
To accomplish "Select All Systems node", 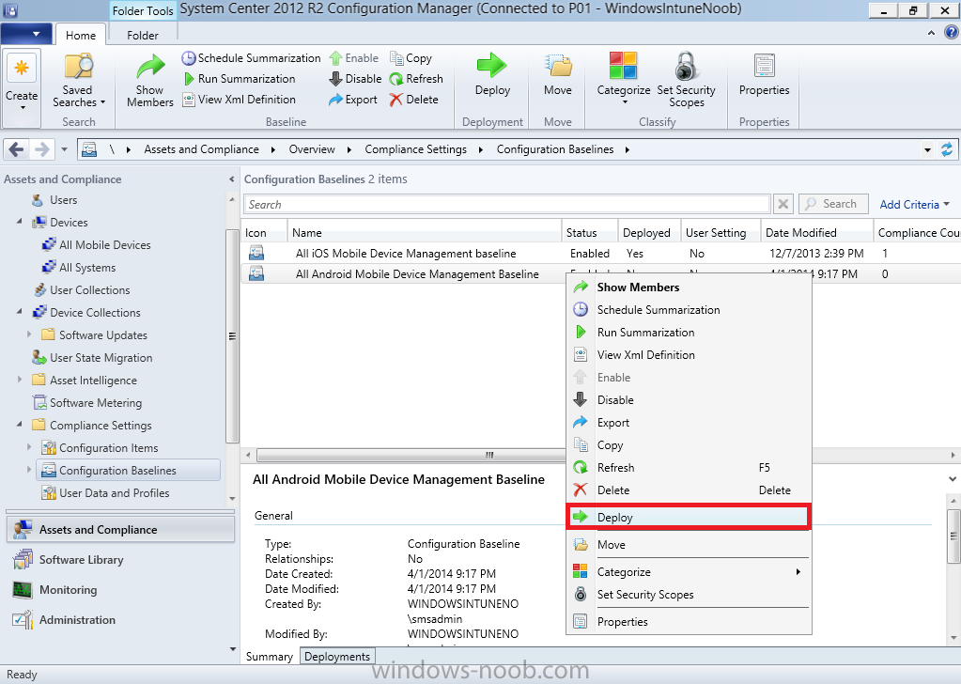I will pyautogui.click(x=79, y=268).
